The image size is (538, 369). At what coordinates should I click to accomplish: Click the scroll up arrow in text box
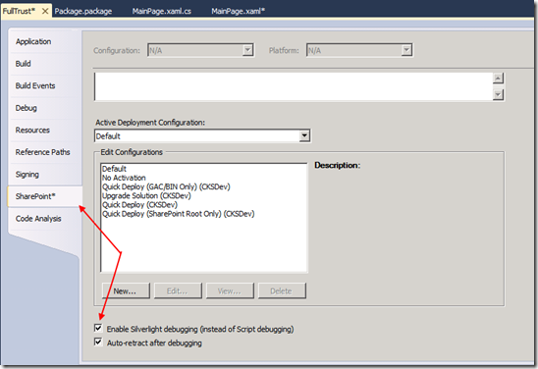(498, 79)
